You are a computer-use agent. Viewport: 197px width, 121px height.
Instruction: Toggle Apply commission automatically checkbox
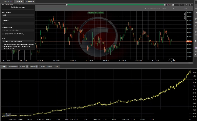pyautogui.click(x=3, y=34)
